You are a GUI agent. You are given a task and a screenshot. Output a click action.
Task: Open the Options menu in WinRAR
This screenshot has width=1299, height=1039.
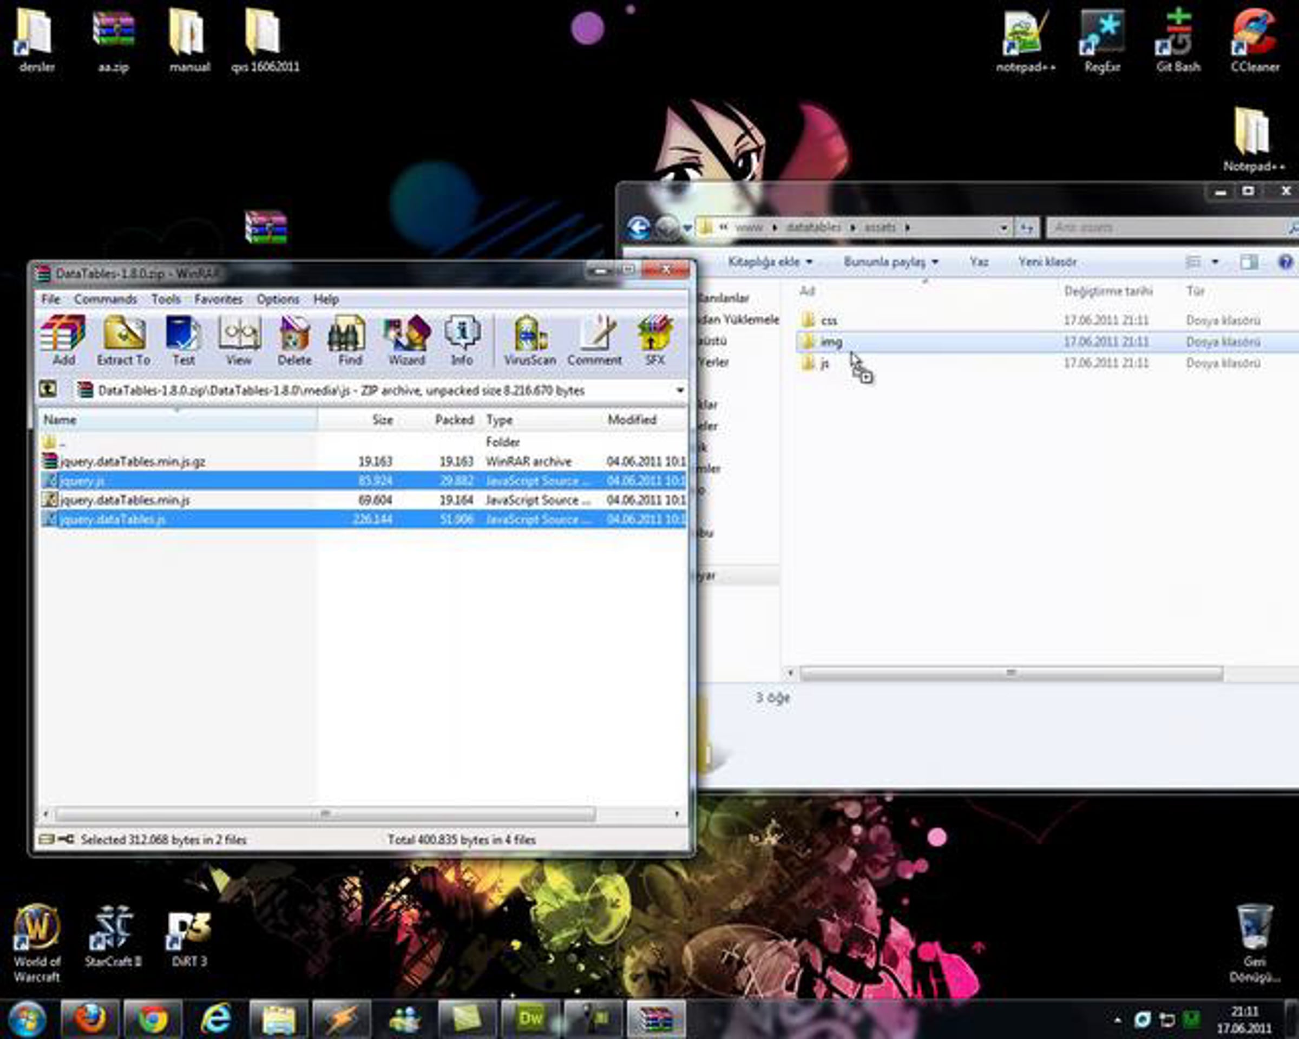click(278, 299)
